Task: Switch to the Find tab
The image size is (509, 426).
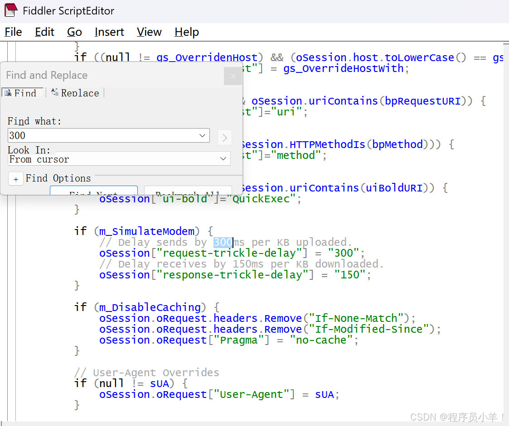Action: pos(23,93)
